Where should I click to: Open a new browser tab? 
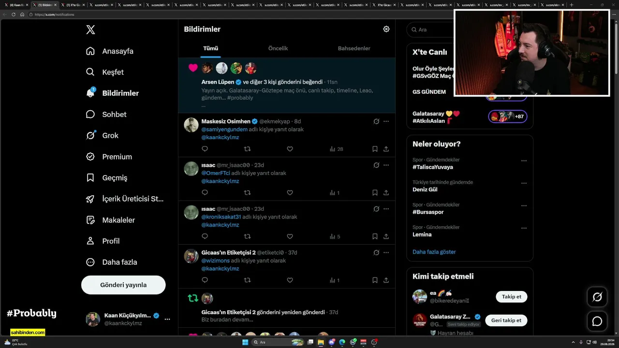pyautogui.click(x=572, y=5)
